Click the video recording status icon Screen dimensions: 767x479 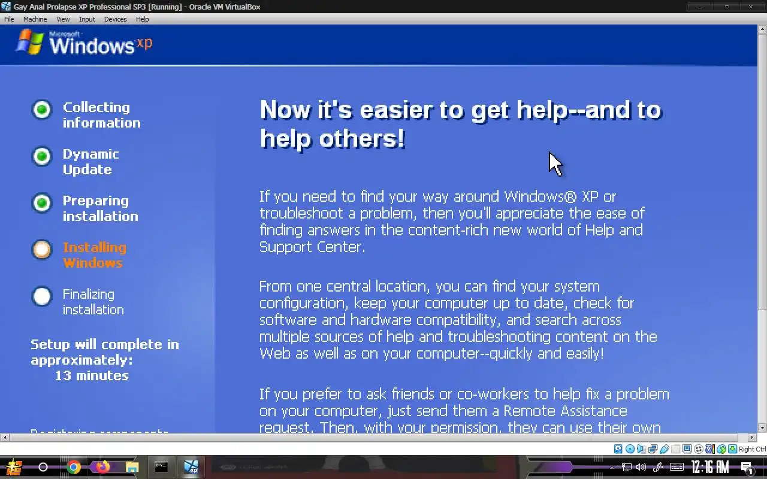698,449
